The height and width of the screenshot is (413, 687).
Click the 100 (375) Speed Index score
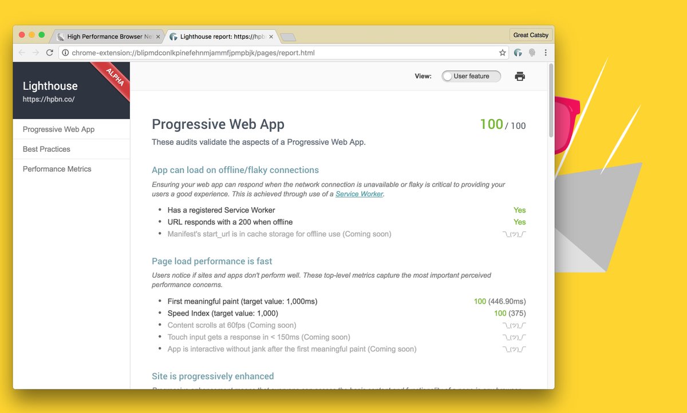(x=510, y=313)
